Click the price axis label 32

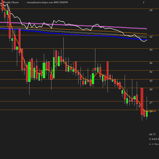pyautogui.click(x=151, y=81)
